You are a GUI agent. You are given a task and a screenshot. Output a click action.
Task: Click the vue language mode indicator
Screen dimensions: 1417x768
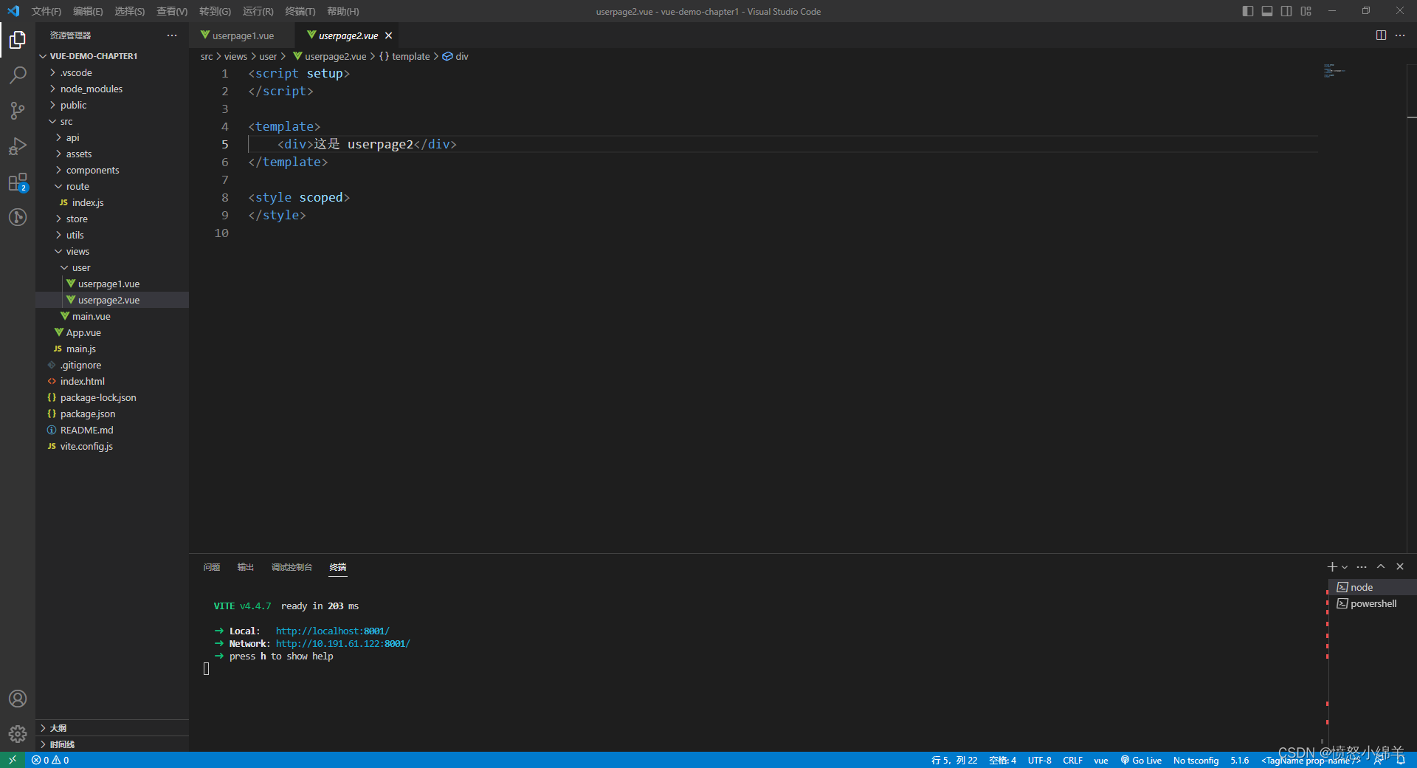click(1100, 760)
